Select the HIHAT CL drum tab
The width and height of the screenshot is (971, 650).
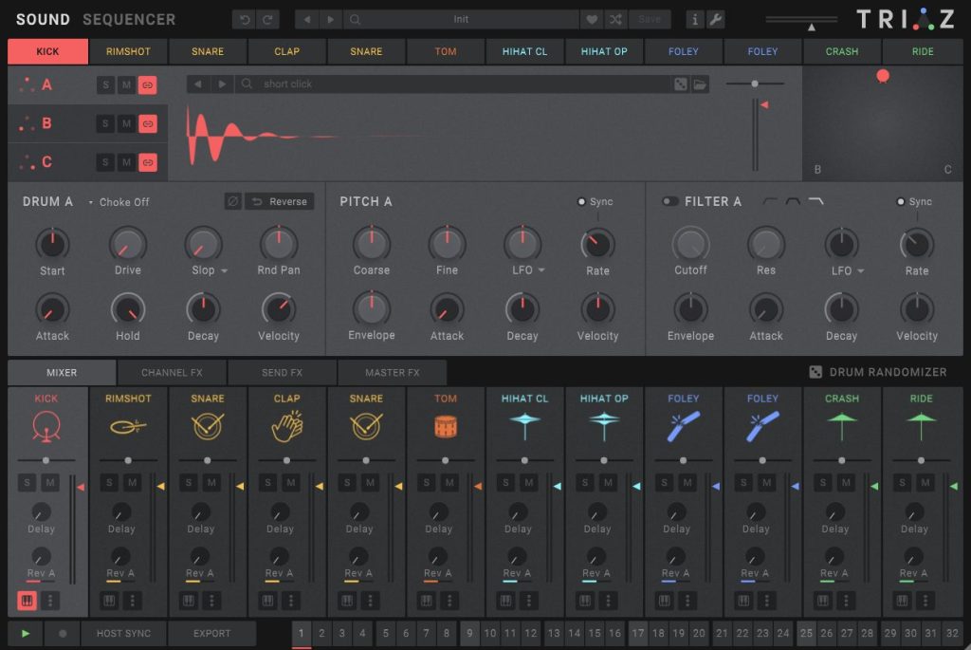(x=524, y=51)
